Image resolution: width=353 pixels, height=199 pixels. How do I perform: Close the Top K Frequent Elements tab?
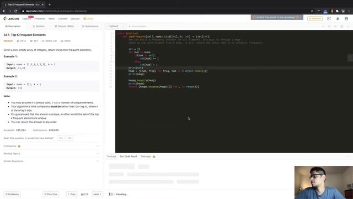coord(42,4)
